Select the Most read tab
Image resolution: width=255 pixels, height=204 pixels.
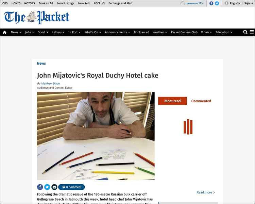tap(172, 101)
